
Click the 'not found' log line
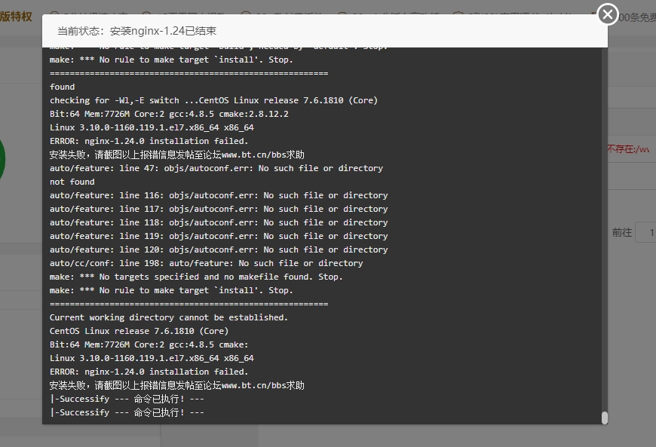[x=72, y=182]
